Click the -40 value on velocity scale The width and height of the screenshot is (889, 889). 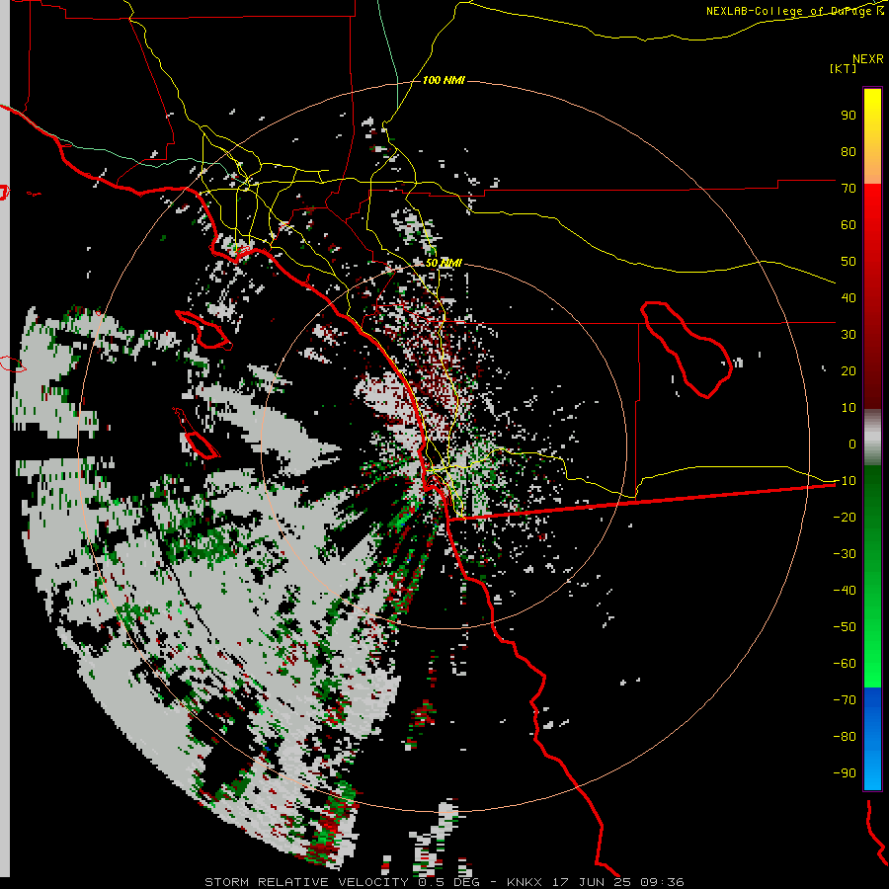click(845, 591)
